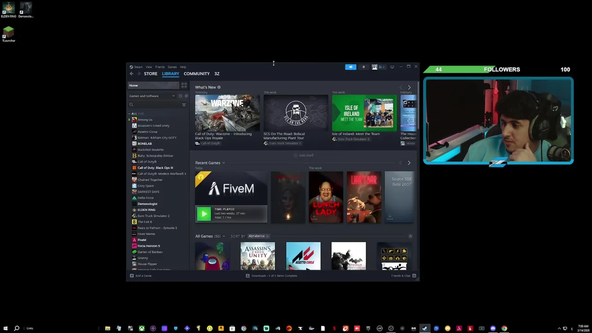This screenshot has height=333, width=592.
Task: Select Garten of Banban in list
Action: [x=150, y=252]
